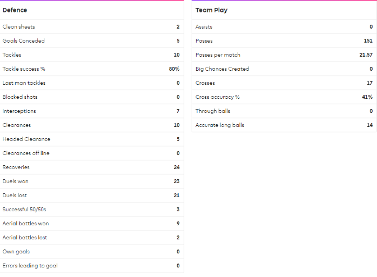Click the Aerial battles won label
This screenshot has height=277, width=377.
(25, 224)
